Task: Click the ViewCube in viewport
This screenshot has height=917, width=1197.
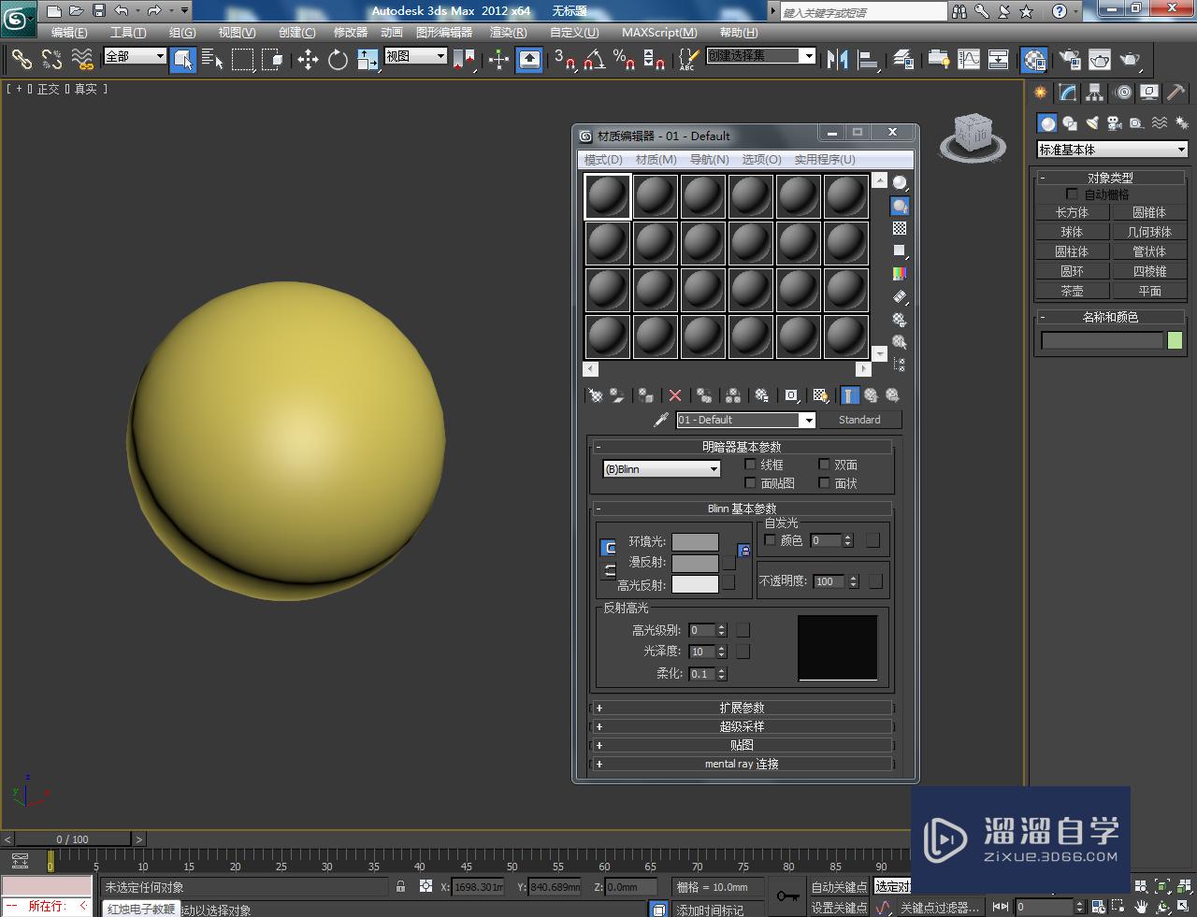Action: (973, 137)
